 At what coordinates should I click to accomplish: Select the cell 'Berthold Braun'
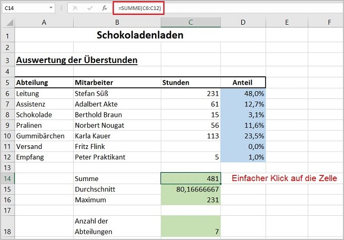[117, 115]
